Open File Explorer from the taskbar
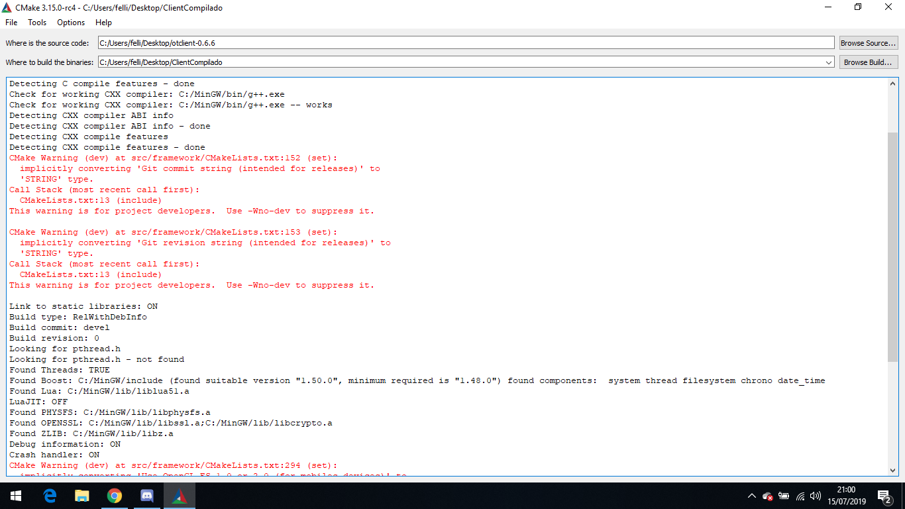905x509 pixels. click(82, 496)
